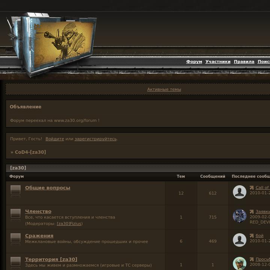Click the sniper banner logo image

click(x=52, y=44)
